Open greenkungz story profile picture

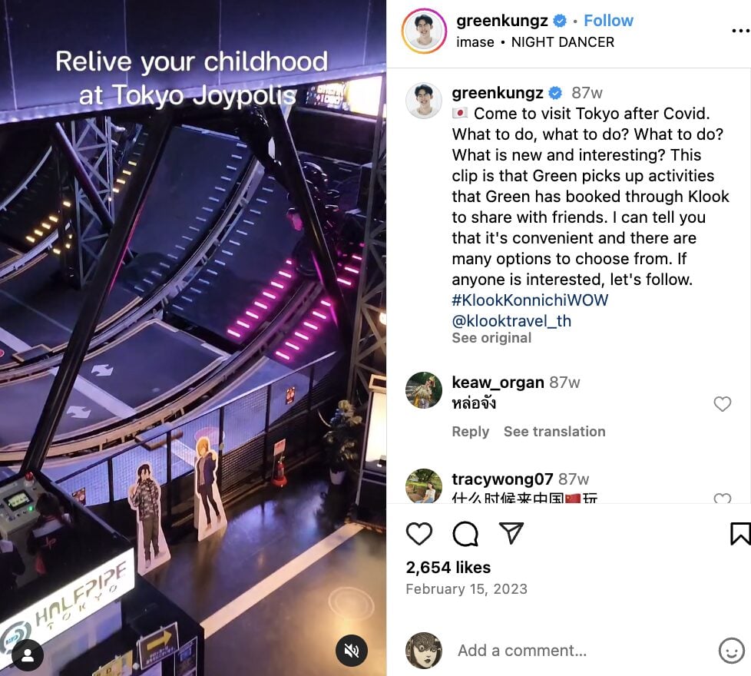tap(425, 31)
